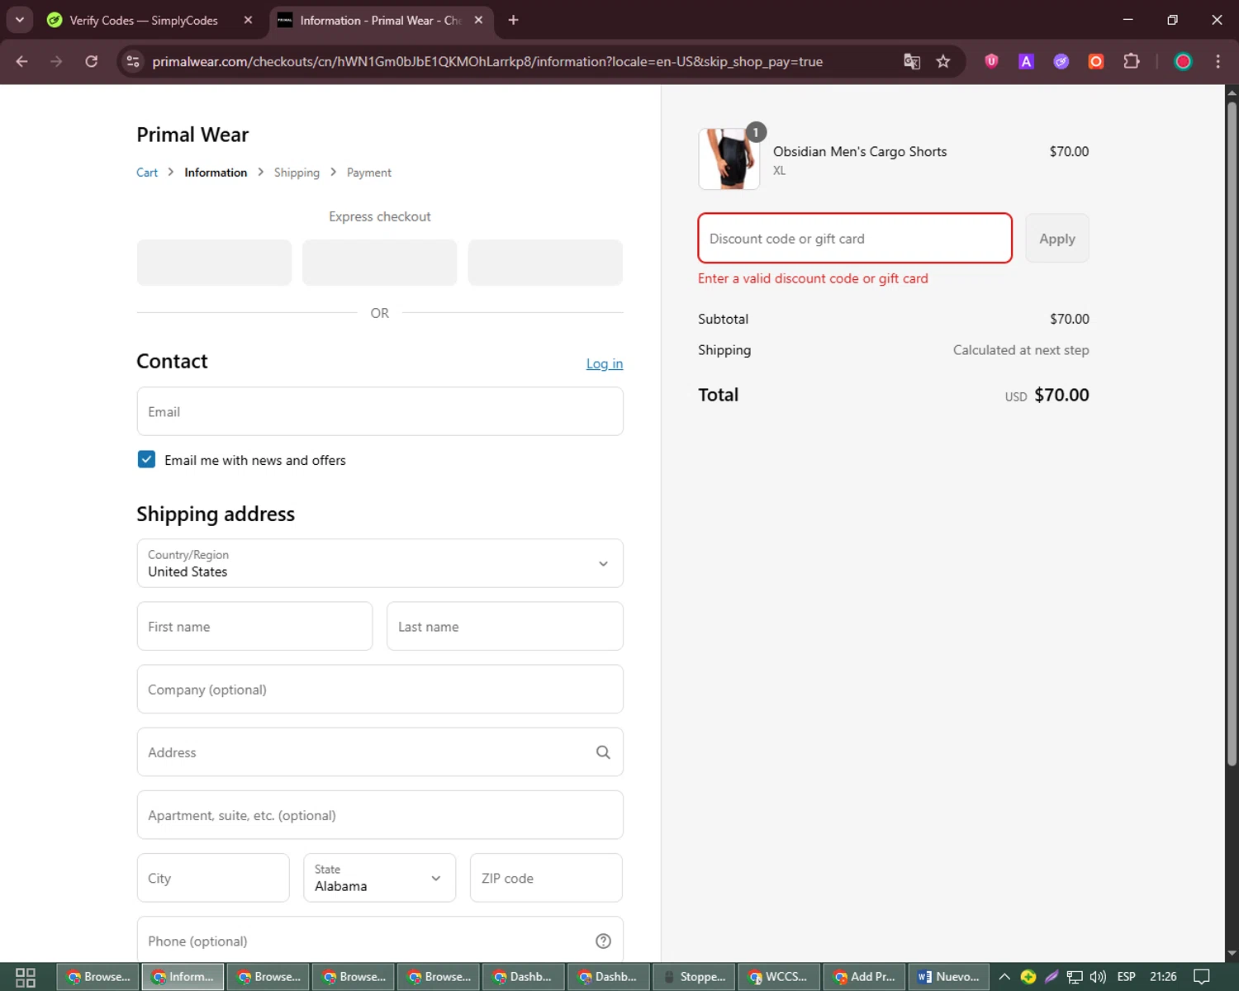Close the Verify Codes SimplyCodes tab
The width and height of the screenshot is (1239, 991).
click(x=248, y=20)
